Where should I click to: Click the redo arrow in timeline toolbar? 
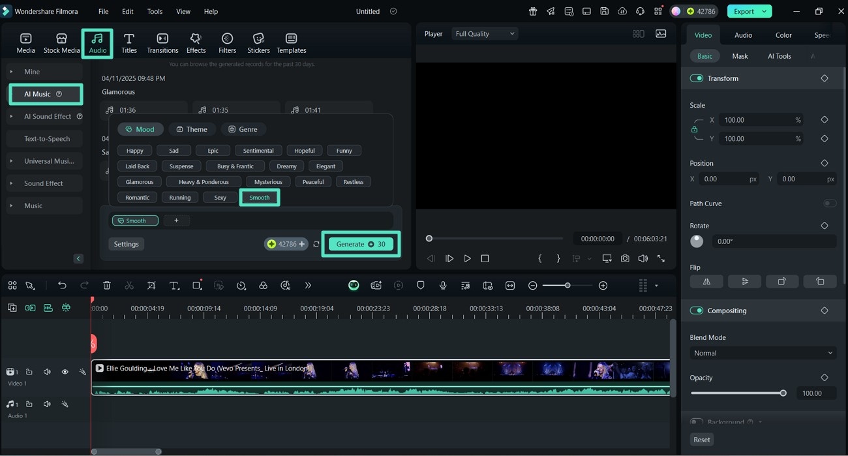[x=84, y=285]
